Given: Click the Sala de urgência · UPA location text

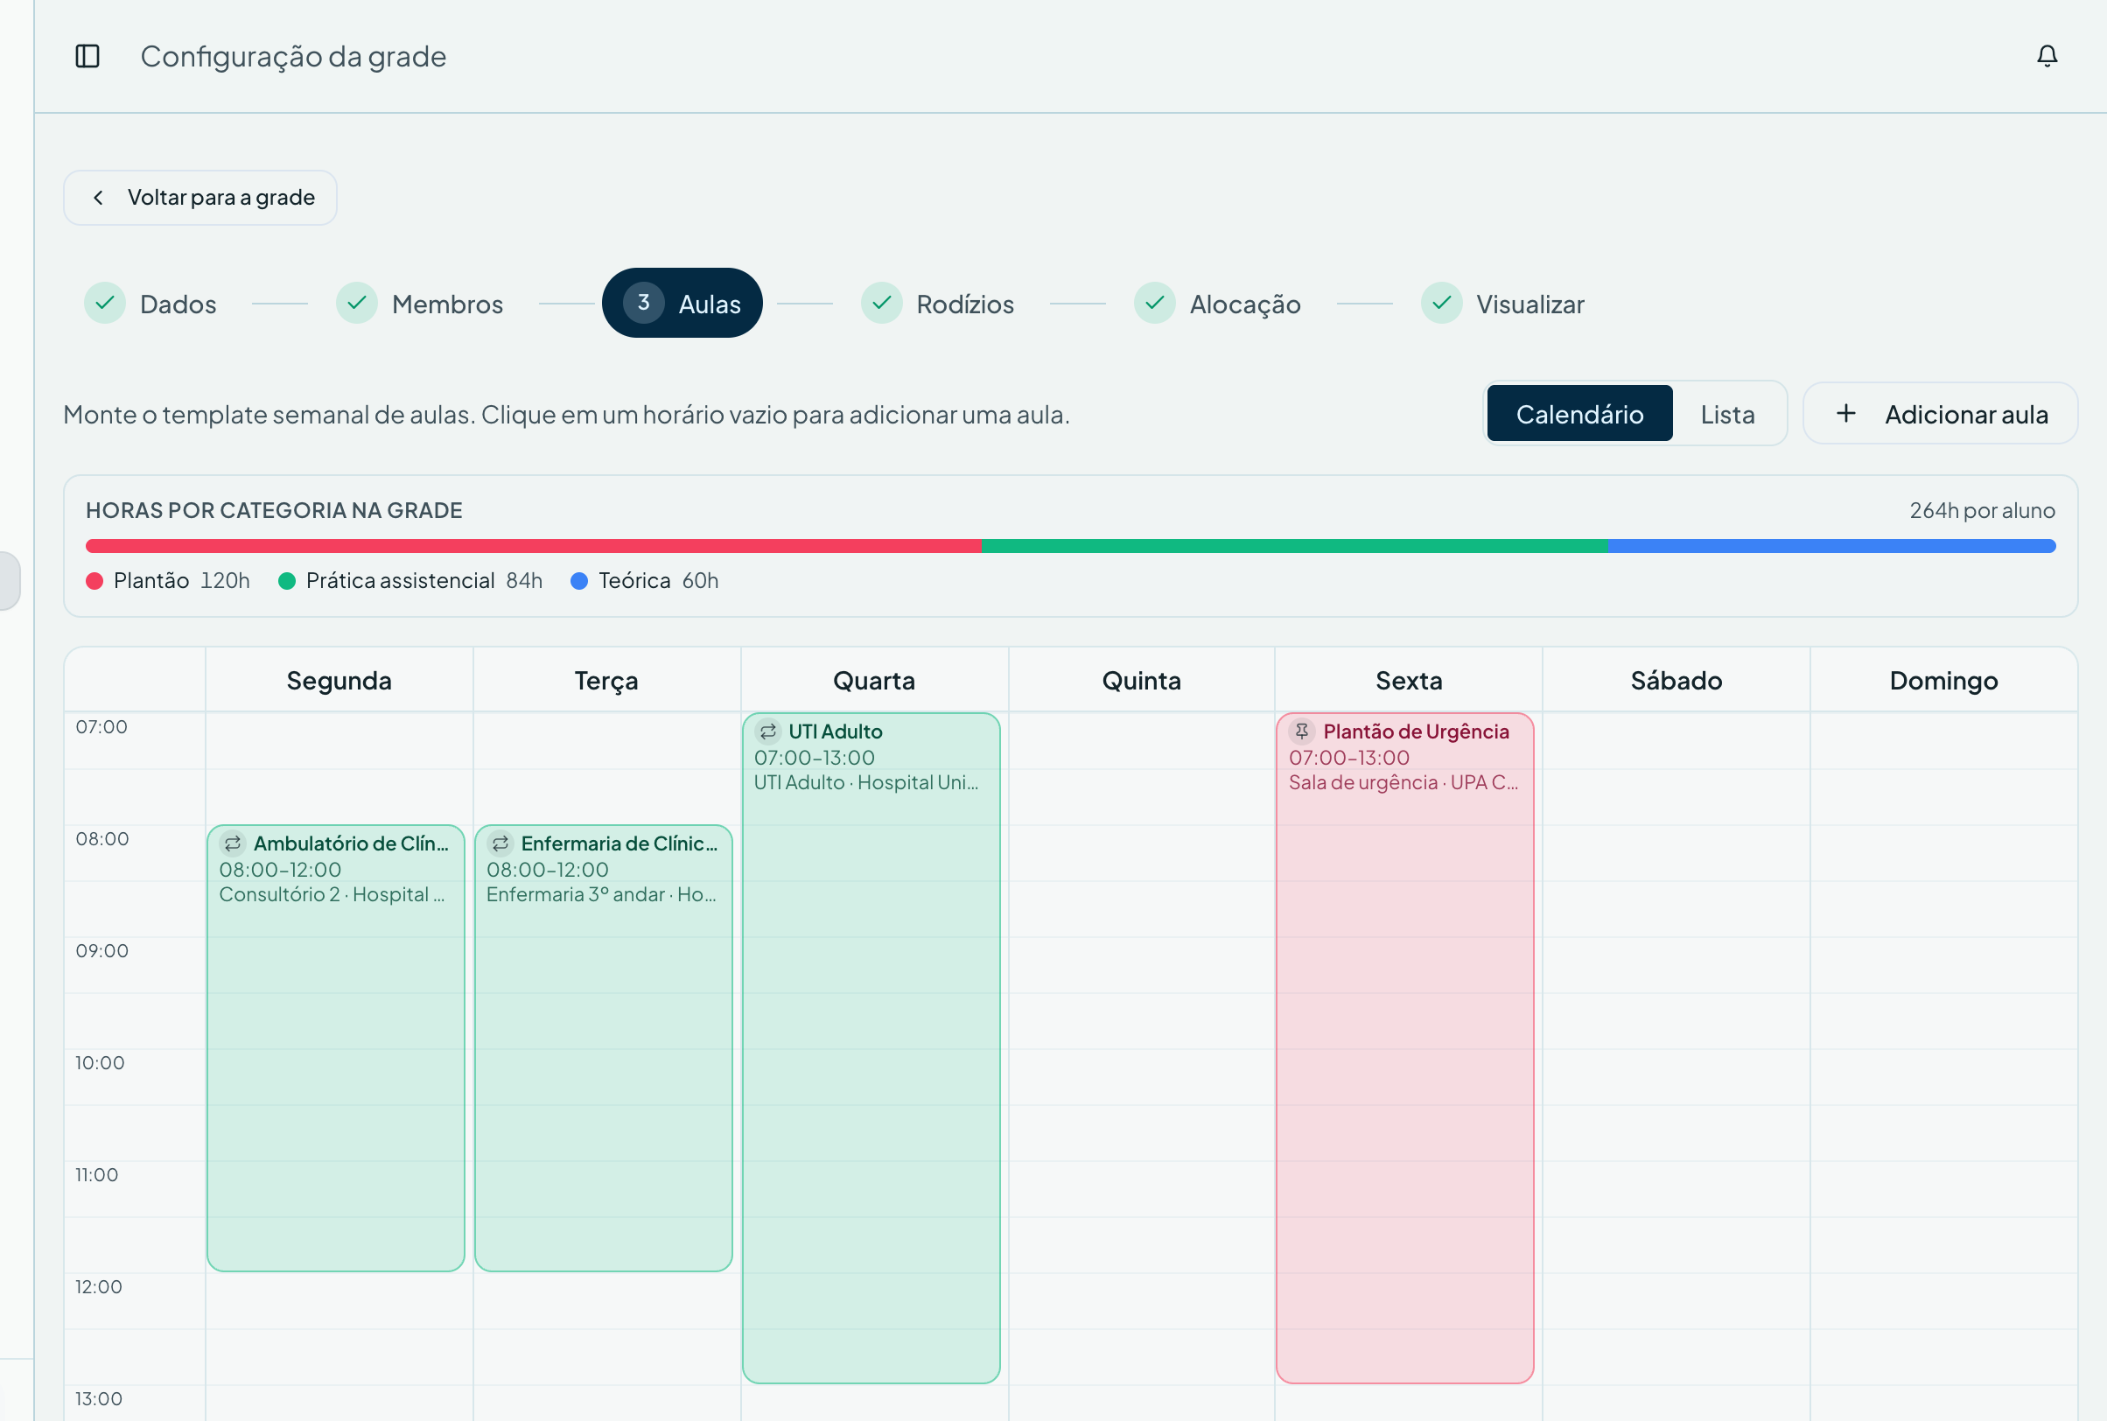Looking at the screenshot, I should pos(1403,782).
